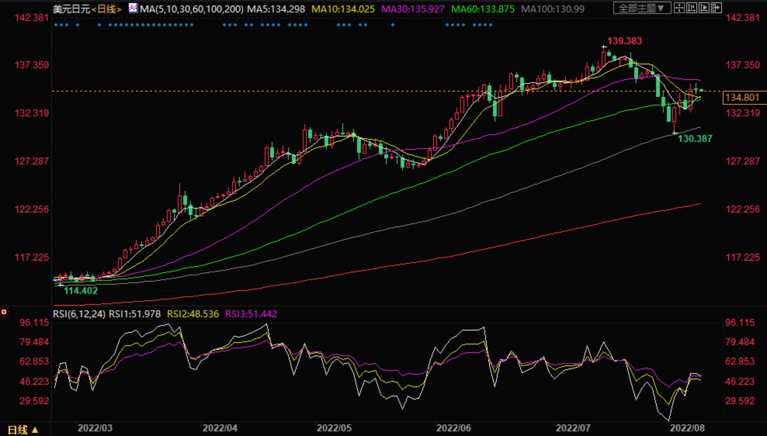Select the 2022/06 date on time axis

[x=453, y=428]
